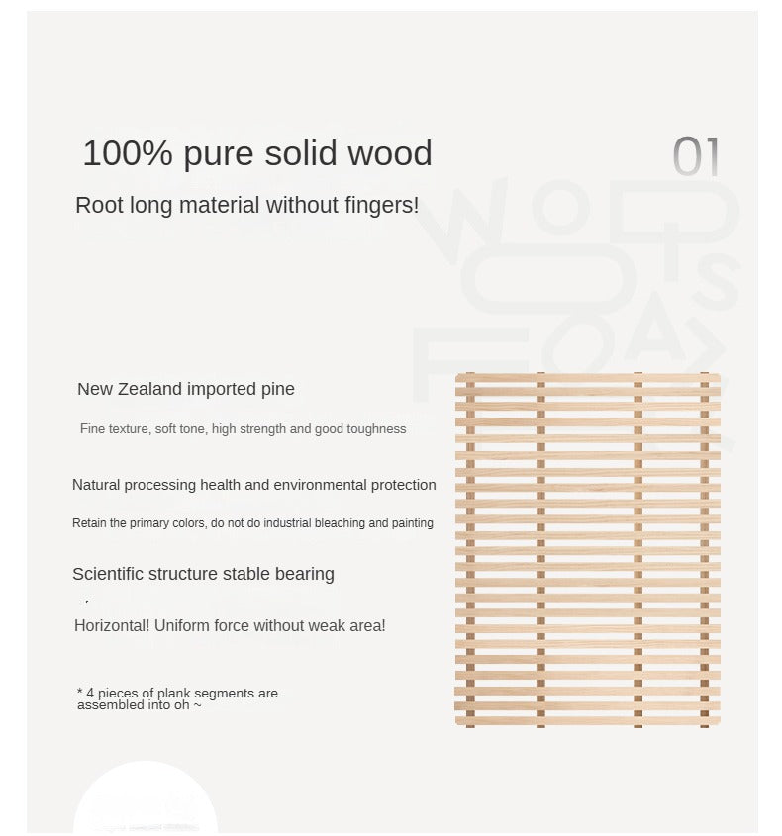
Task: Select "New Zealand imported pine" heading
Action: [186, 389]
